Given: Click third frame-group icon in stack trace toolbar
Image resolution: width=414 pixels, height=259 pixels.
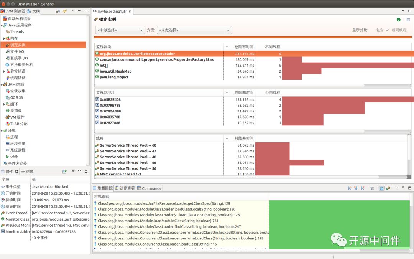Looking at the screenshot, I should [x=363, y=188].
